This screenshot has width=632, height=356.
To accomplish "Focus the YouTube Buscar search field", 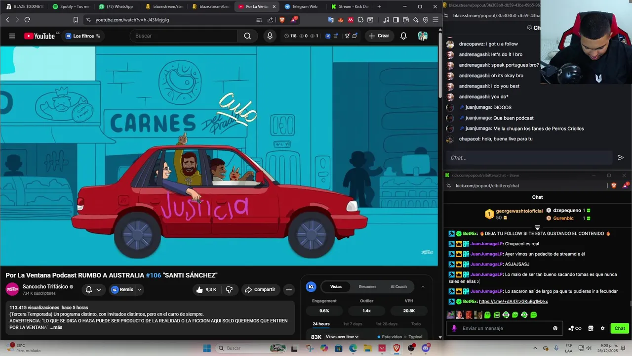I will point(183,36).
